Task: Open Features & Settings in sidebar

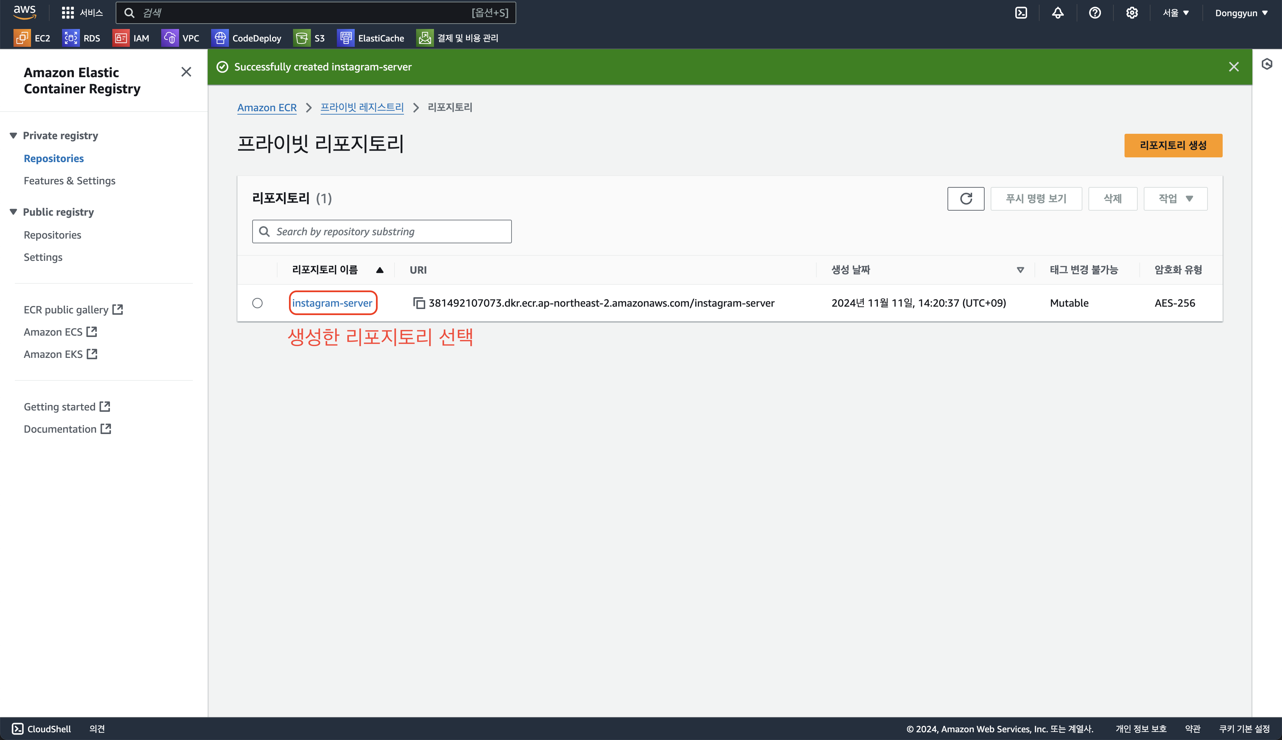Action: 70,181
